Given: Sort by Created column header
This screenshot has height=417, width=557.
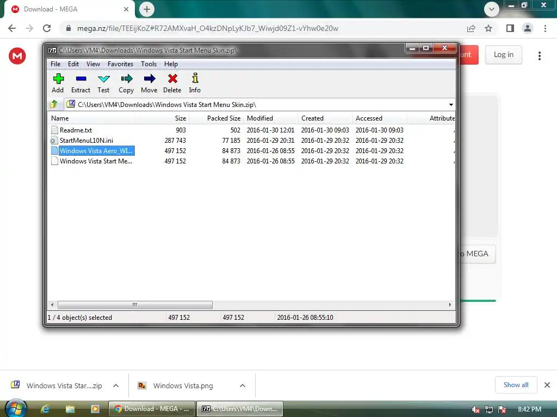Looking at the screenshot, I should pyautogui.click(x=325, y=118).
